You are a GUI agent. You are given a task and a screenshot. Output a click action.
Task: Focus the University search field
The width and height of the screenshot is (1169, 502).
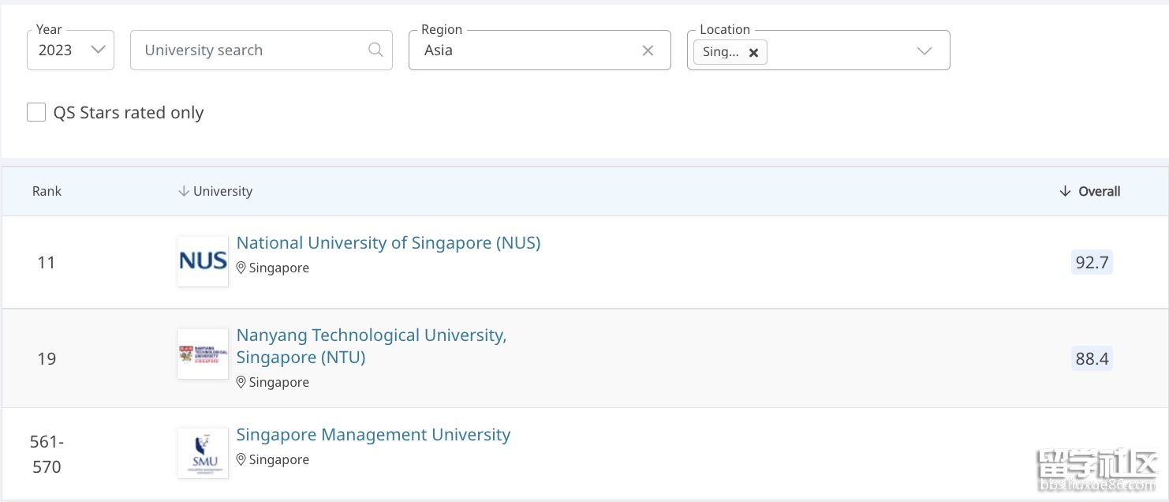point(261,50)
